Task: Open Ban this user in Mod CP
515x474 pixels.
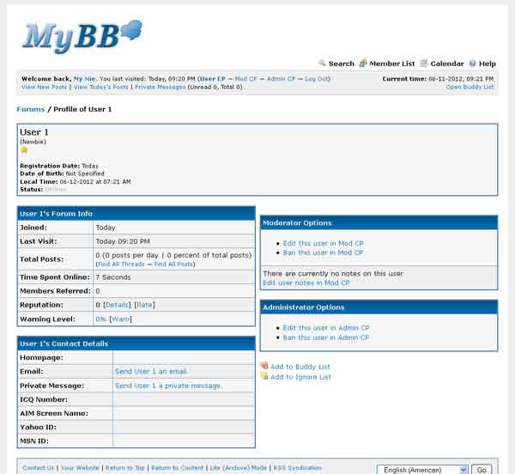Action: point(323,252)
